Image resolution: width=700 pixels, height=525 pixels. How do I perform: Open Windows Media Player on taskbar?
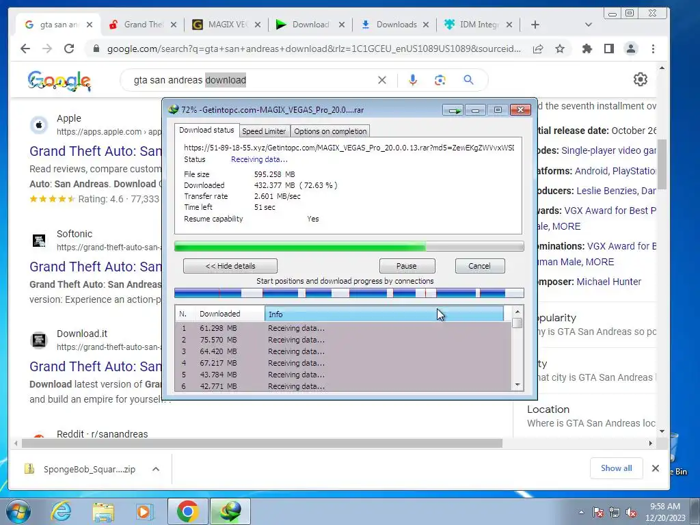pos(144,511)
